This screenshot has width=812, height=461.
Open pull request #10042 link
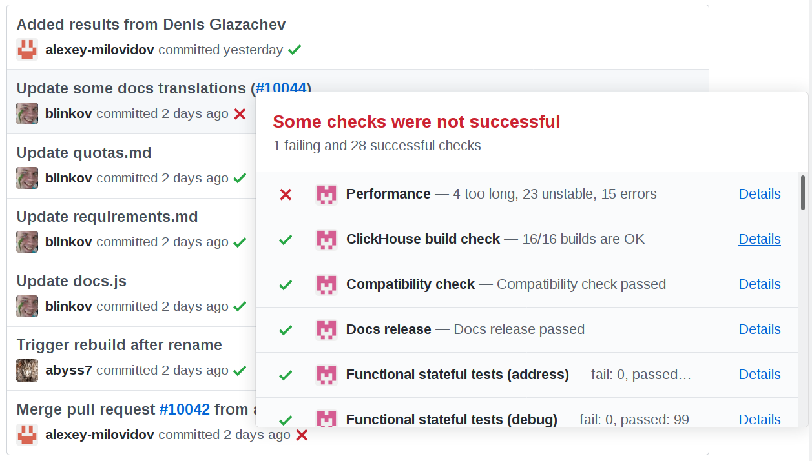pyautogui.click(x=184, y=409)
